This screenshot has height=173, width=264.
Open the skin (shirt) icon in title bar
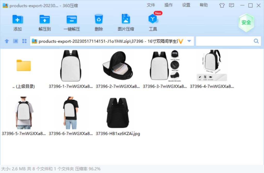coord(222,5)
